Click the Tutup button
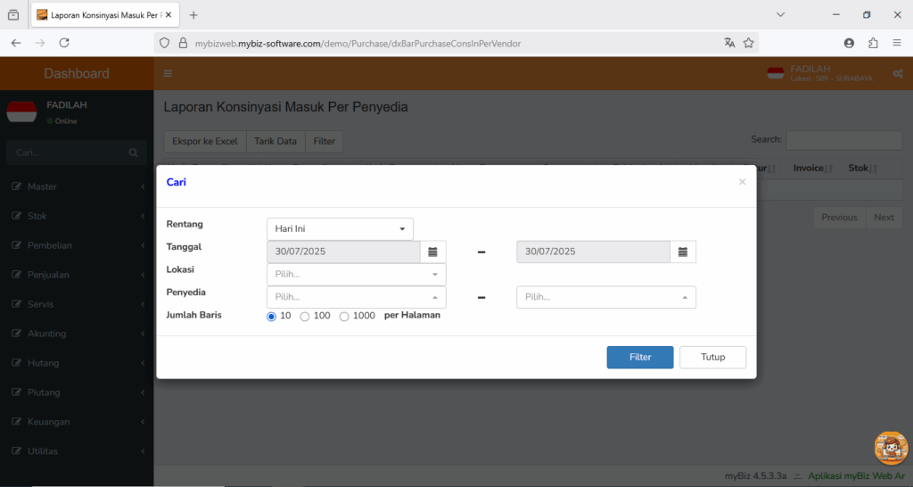Screen dimensions: 913x487 712,357
